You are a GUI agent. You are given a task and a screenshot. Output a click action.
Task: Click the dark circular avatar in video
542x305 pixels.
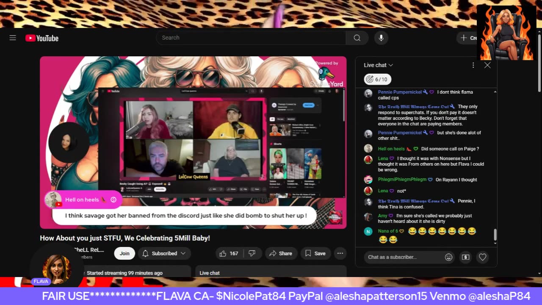point(68,143)
